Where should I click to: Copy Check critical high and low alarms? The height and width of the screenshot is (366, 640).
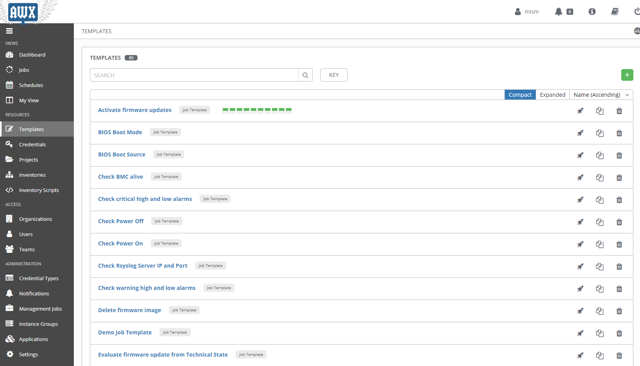pos(600,200)
